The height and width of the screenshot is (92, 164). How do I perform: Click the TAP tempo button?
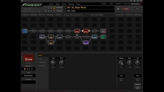coord(111,4)
